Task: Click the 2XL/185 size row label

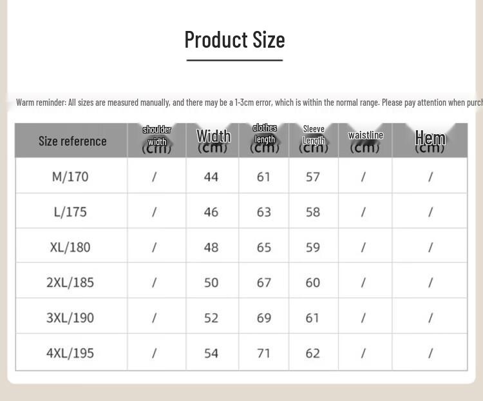Action: coord(70,282)
